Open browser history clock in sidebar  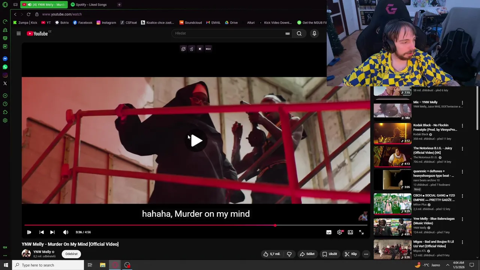[5, 104]
